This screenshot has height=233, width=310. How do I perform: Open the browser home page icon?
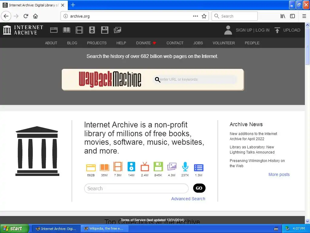click(x=35, y=16)
